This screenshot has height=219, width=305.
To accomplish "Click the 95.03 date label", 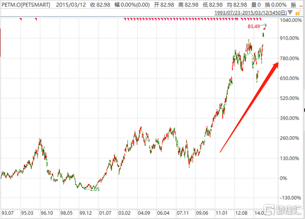I will tap(27, 213).
